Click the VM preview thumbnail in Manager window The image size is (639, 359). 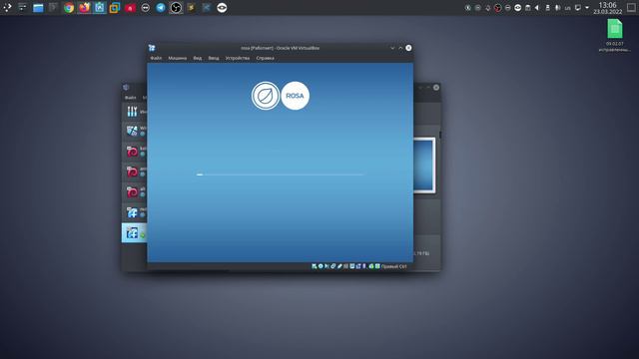pyautogui.click(x=424, y=166)
